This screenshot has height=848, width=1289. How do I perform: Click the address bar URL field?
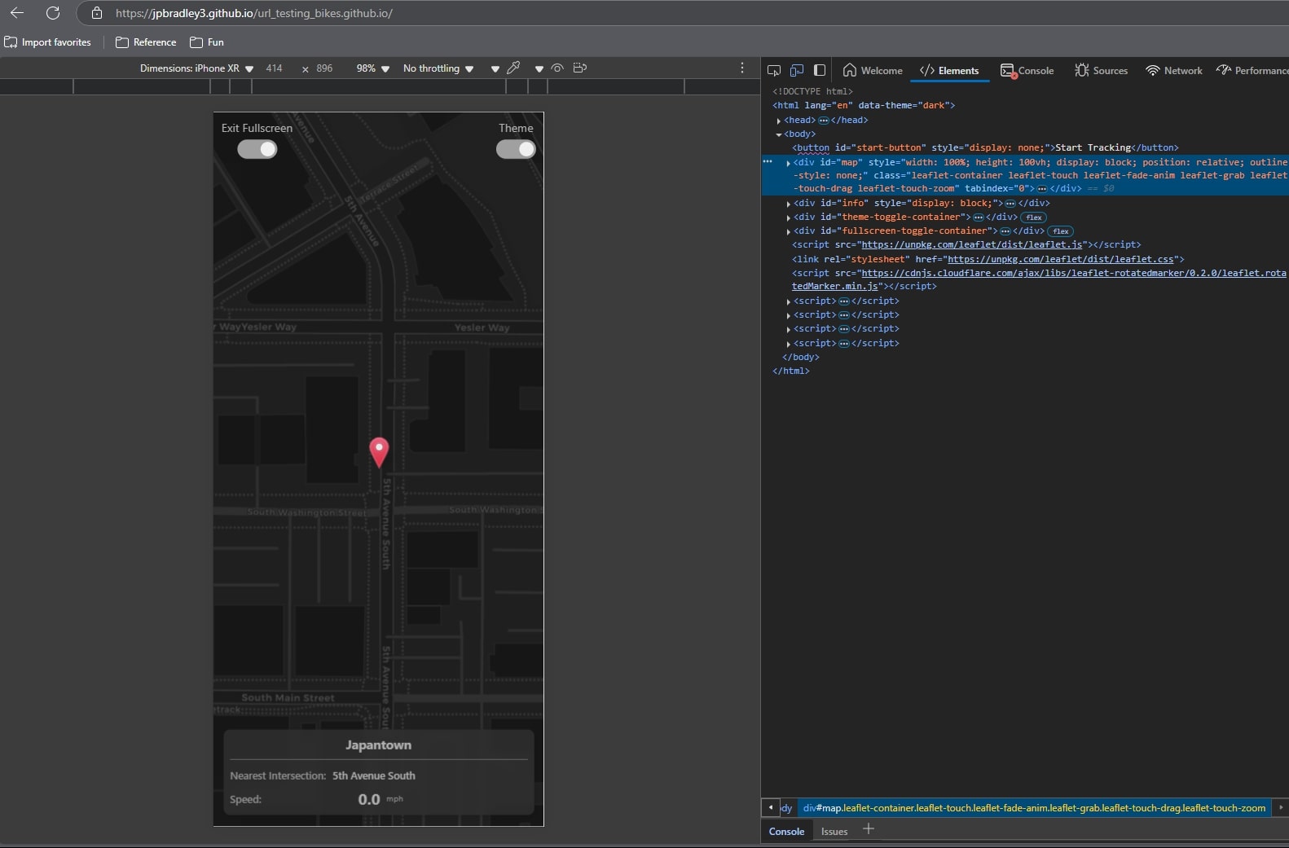[x=684, y=13]
